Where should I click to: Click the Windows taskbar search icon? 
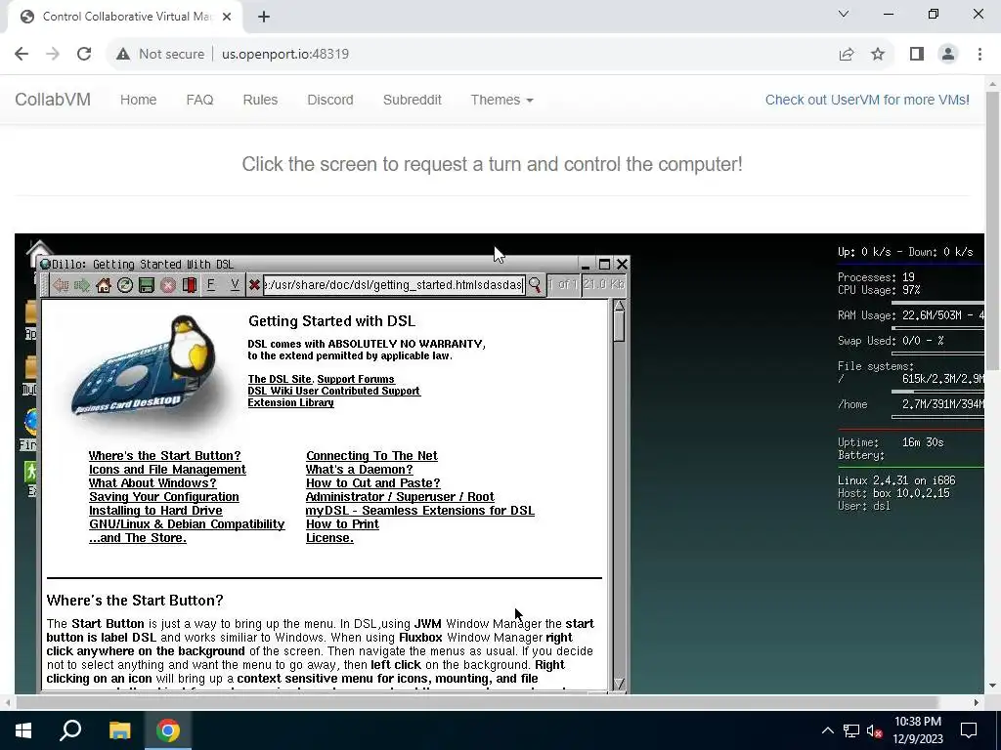[70, 730]
